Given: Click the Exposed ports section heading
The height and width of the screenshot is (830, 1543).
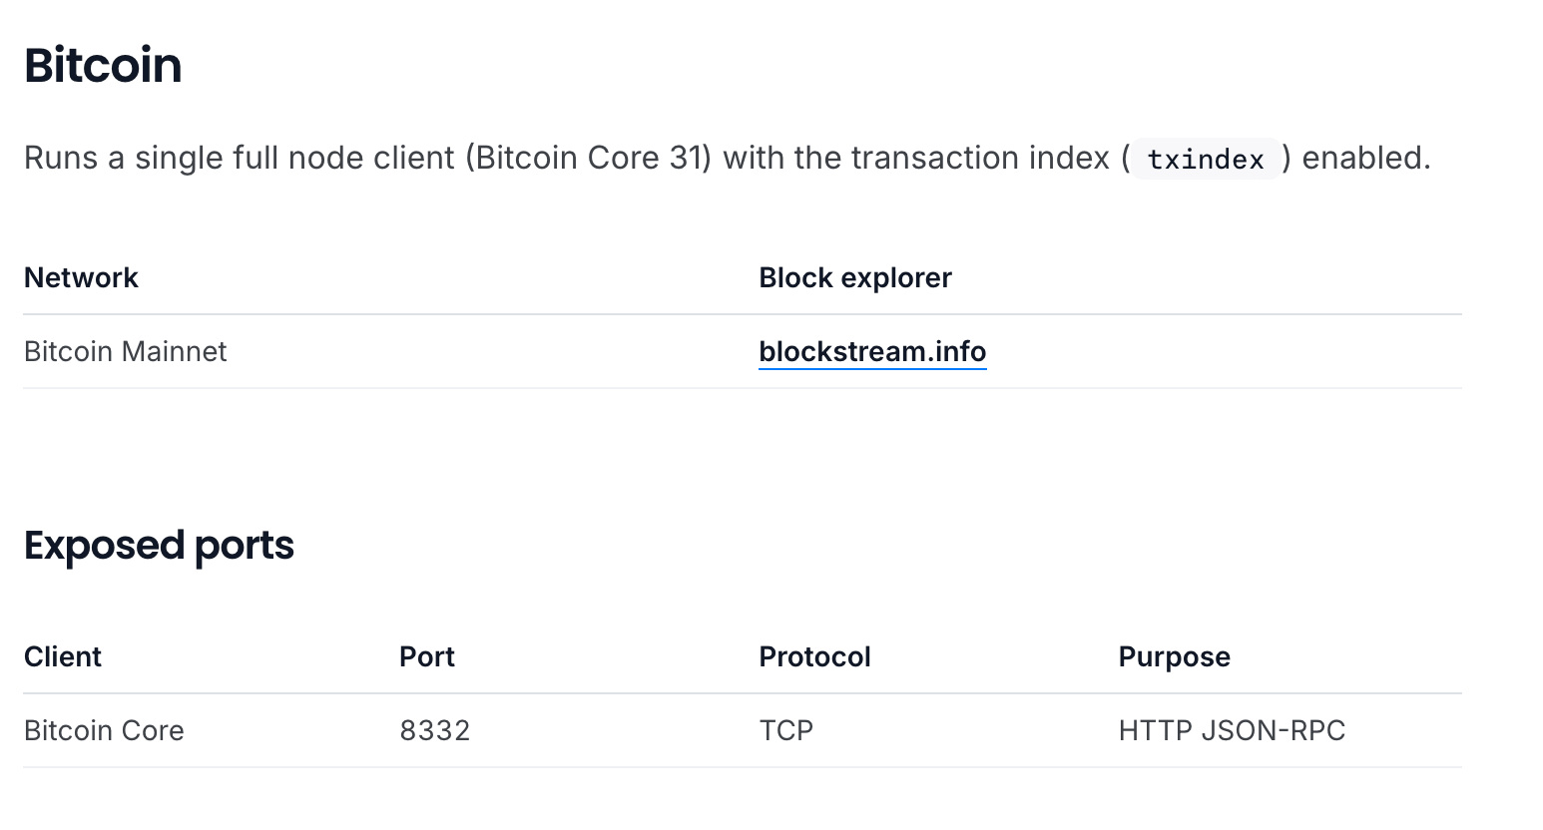Looking at the screenshot, I should 159,546.
